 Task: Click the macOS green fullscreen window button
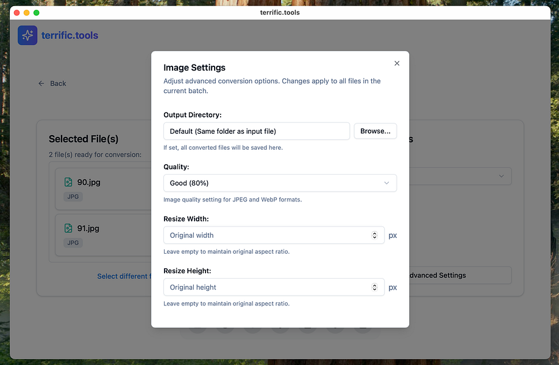pyautogui.click(x=37, y=12)
